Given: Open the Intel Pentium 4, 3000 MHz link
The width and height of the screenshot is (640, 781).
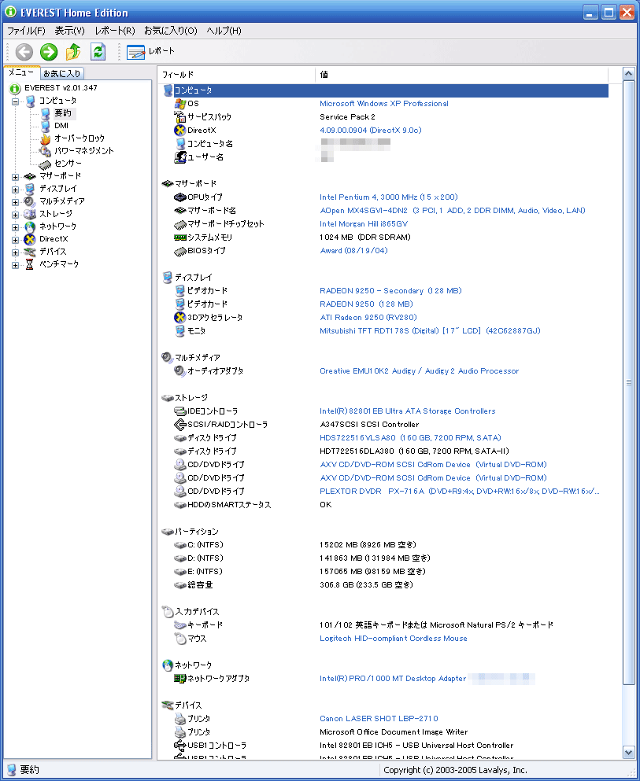Looking at the screenshot, I should [389, 197].
